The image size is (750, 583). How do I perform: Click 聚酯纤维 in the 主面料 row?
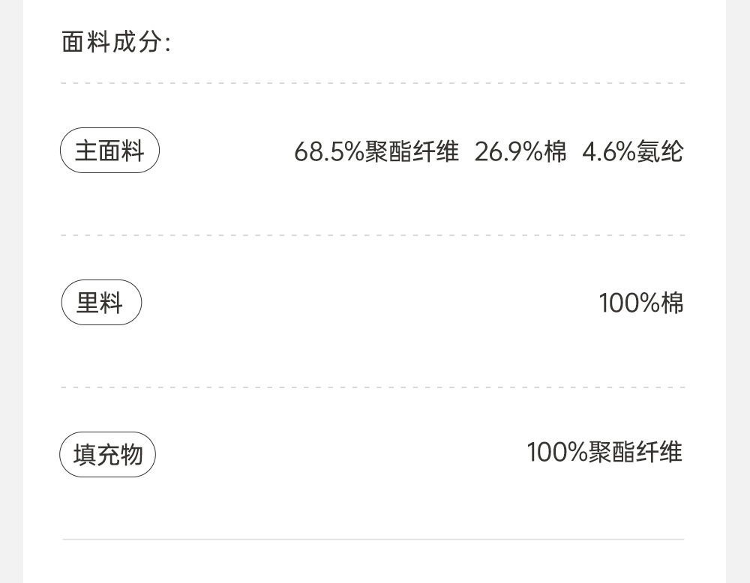(x=412, y=152)
